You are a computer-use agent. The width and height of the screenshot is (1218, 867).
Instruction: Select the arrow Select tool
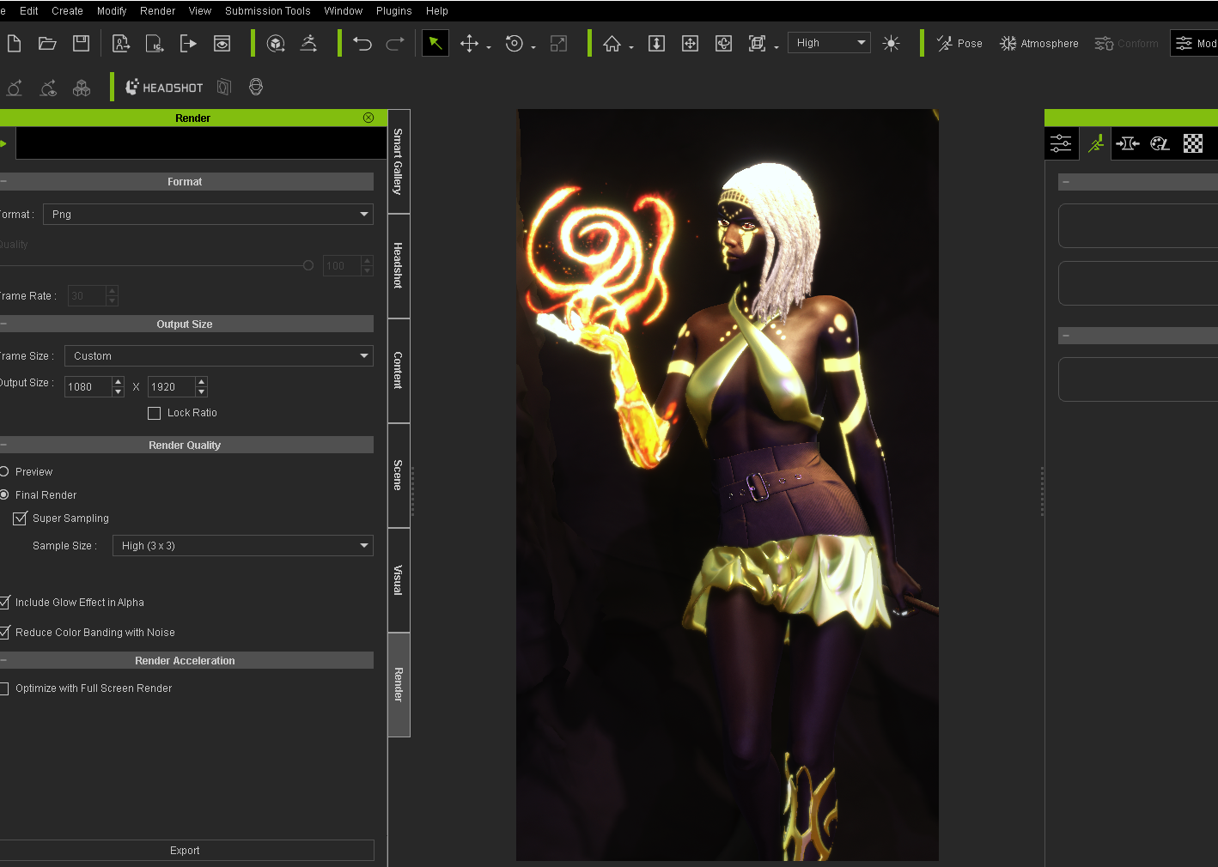pyautogui.click(x=435, y=44)
